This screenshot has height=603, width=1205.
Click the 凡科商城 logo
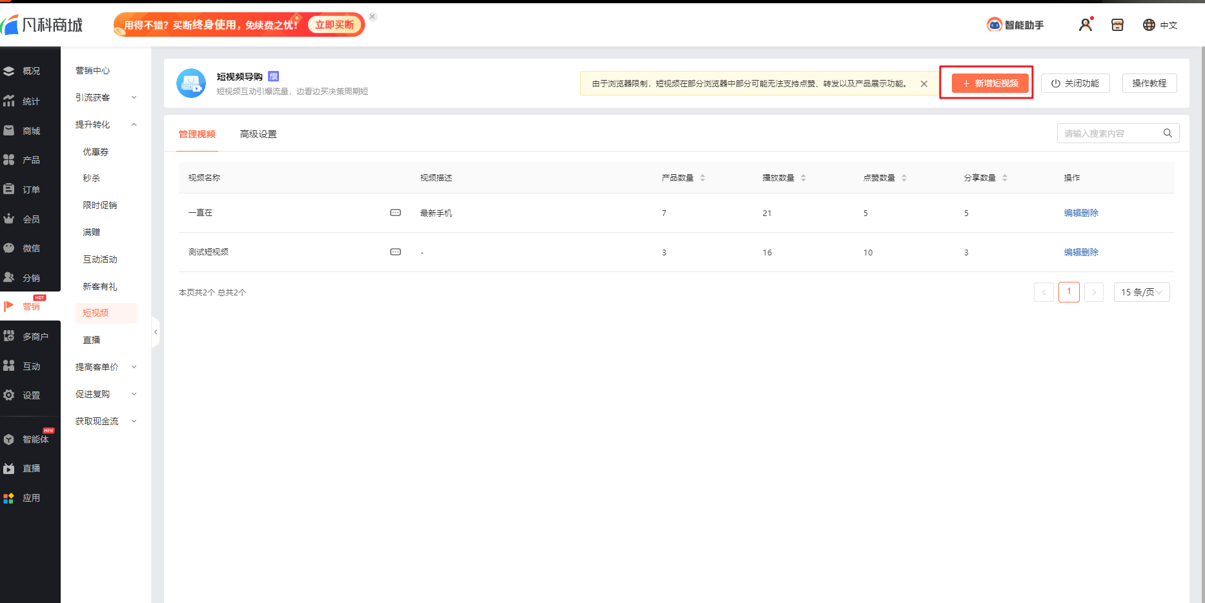43,25
